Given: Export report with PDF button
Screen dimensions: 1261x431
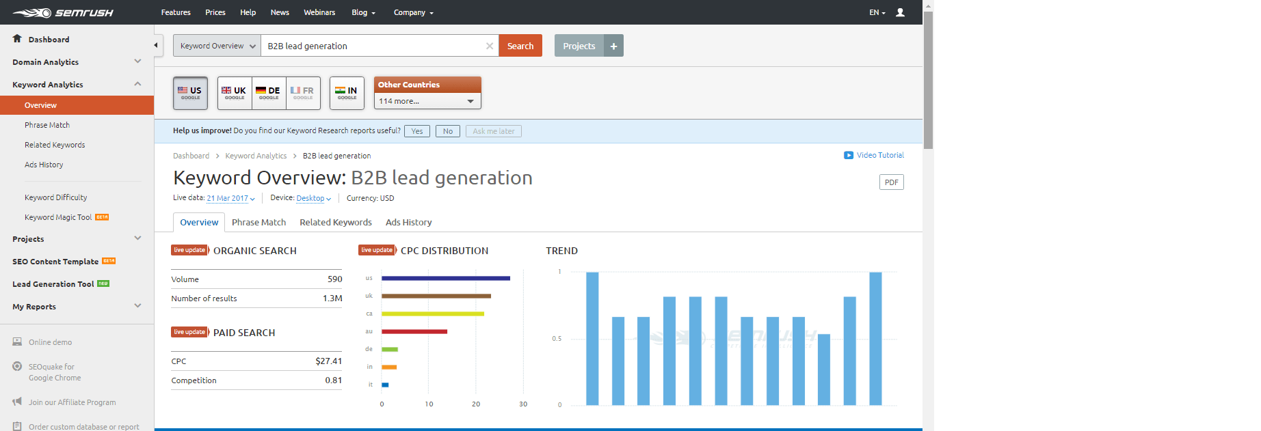Looking at the screenshot, I should coord(892,182).
